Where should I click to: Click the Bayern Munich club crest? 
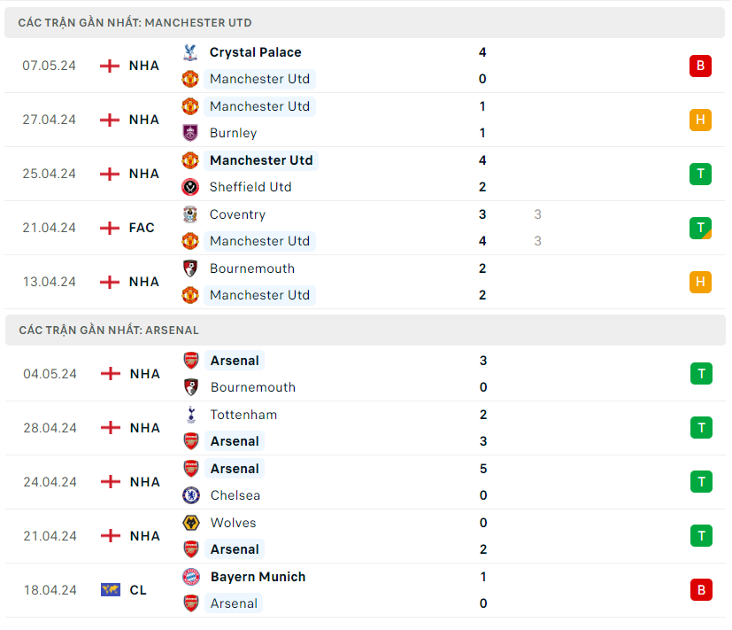click(x=191, y=577)
